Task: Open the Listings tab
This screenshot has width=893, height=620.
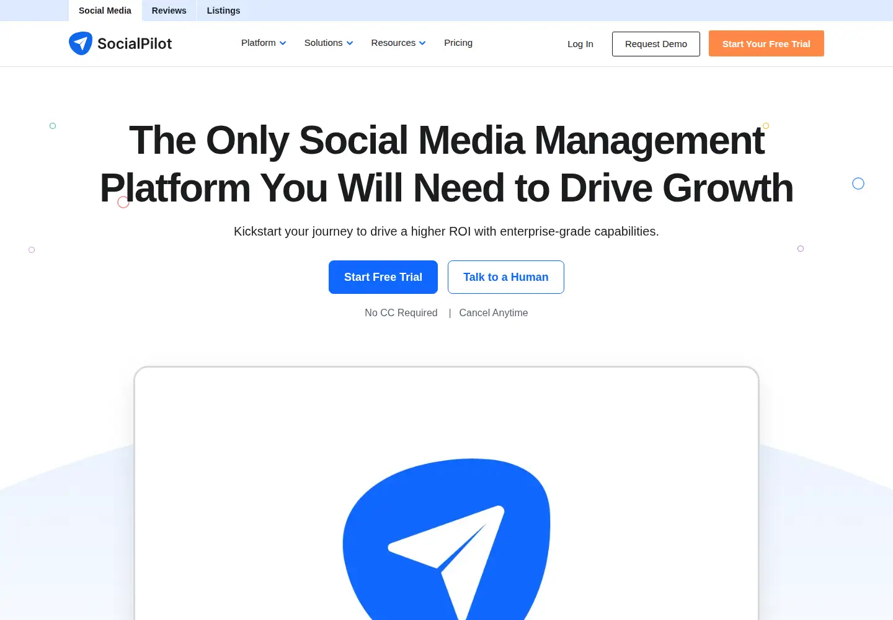Action: tap(223, 11)
